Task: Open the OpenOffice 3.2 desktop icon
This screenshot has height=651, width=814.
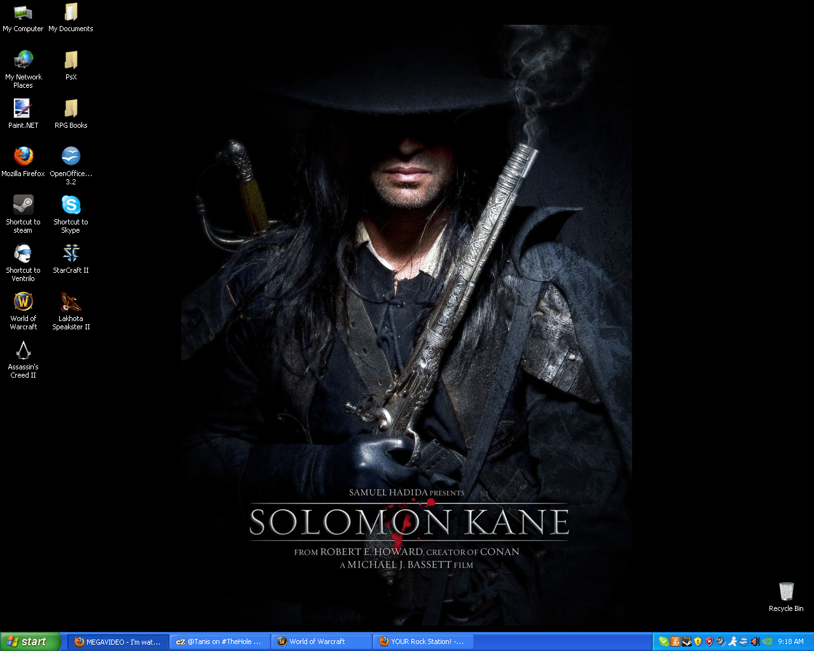Action: click(71, 166)
